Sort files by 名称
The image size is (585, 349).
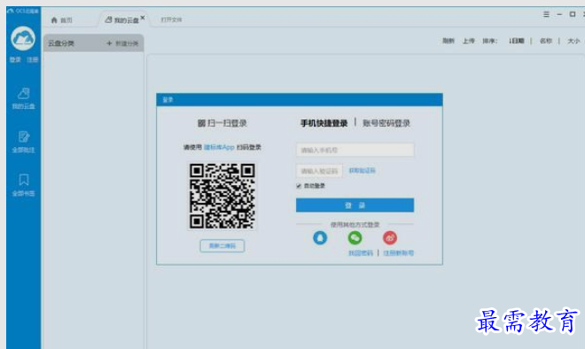[546, 41]
